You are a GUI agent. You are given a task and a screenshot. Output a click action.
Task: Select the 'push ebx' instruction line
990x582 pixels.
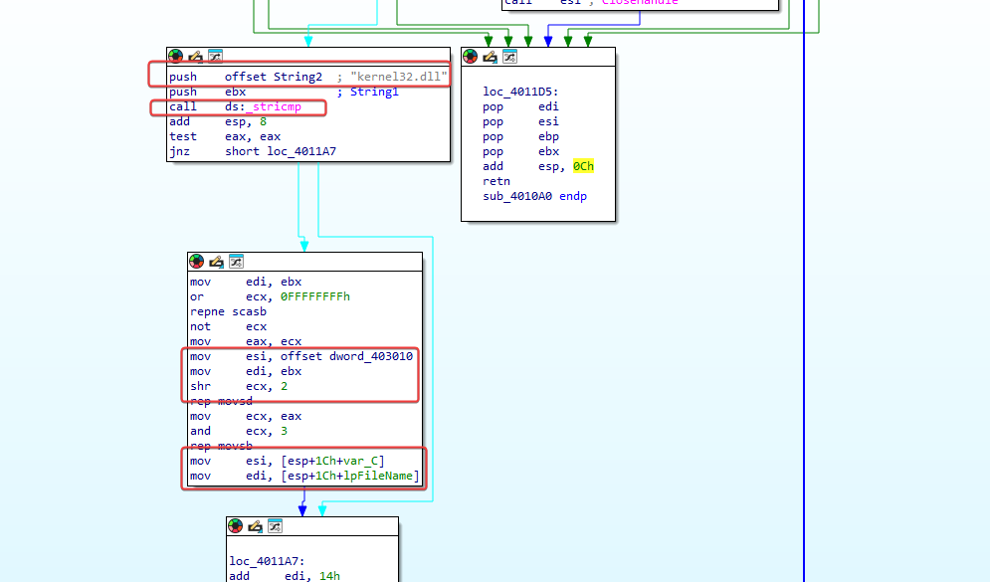coord(207,92)
